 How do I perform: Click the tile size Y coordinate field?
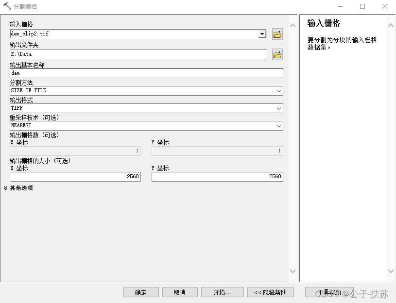tap(218, 177)
